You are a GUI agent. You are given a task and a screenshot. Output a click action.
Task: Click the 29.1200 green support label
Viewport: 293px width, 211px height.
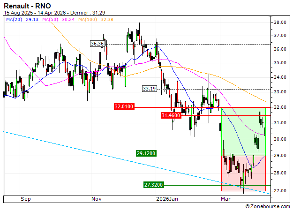(146, 153)
